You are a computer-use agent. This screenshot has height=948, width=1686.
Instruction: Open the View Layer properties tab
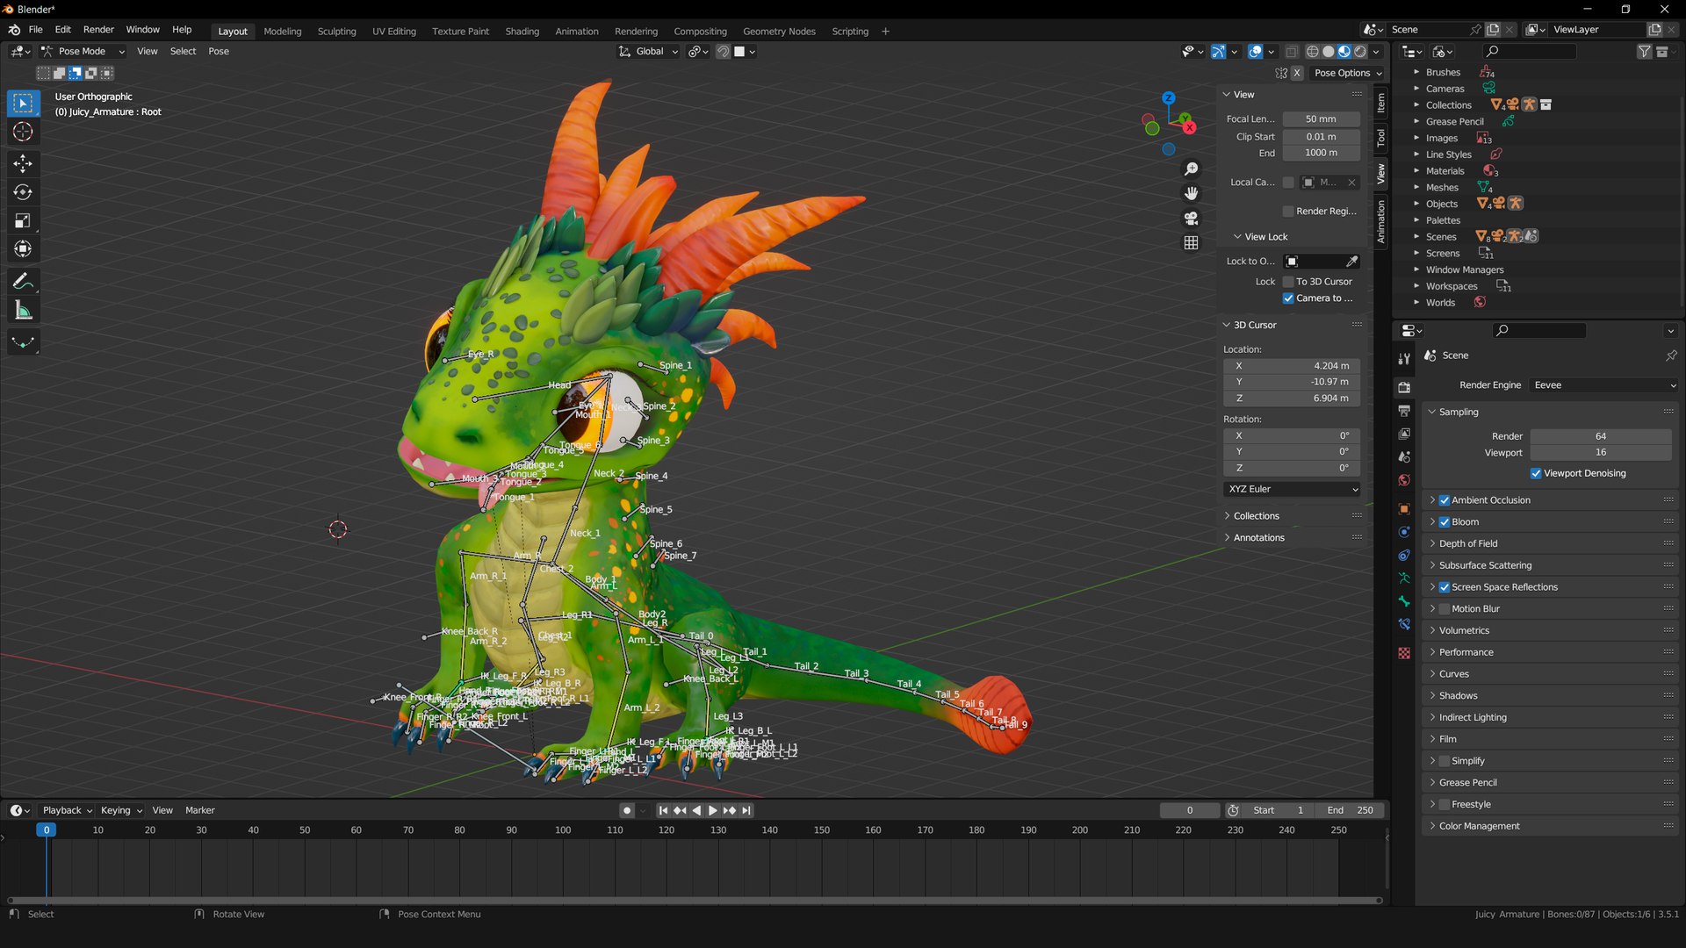1404,434
